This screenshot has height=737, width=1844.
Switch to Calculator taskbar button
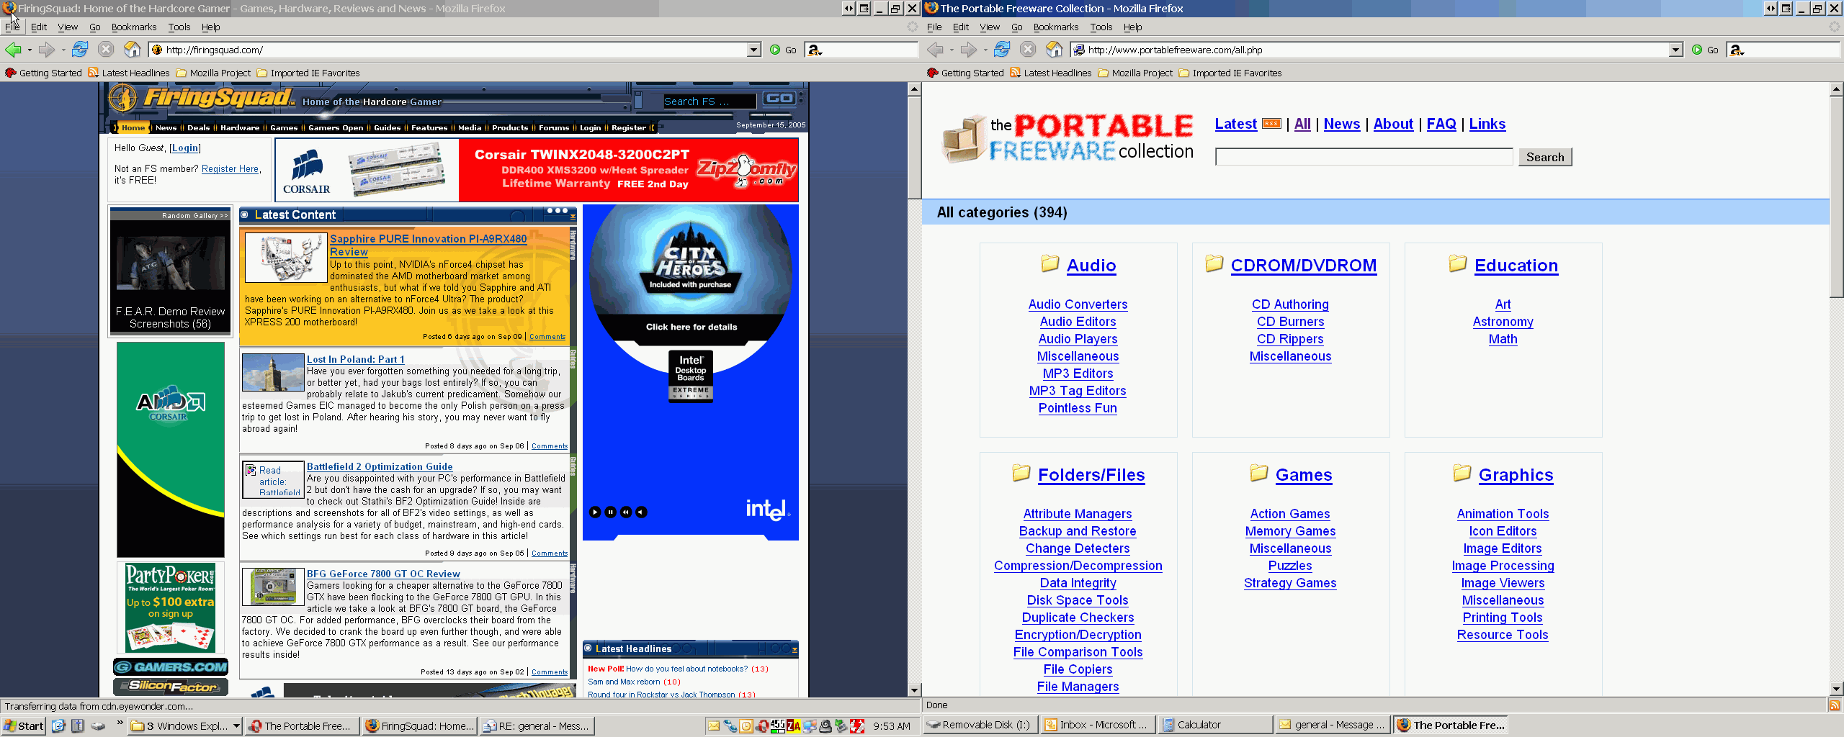(x=1215, y=725)
